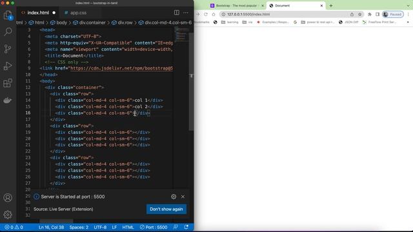Screen dimensions: 413x232
Task: Open the Paused profile button
Action: 393,14
